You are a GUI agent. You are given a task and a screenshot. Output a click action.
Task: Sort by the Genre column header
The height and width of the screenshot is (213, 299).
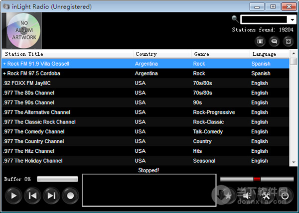click(221, 54)
